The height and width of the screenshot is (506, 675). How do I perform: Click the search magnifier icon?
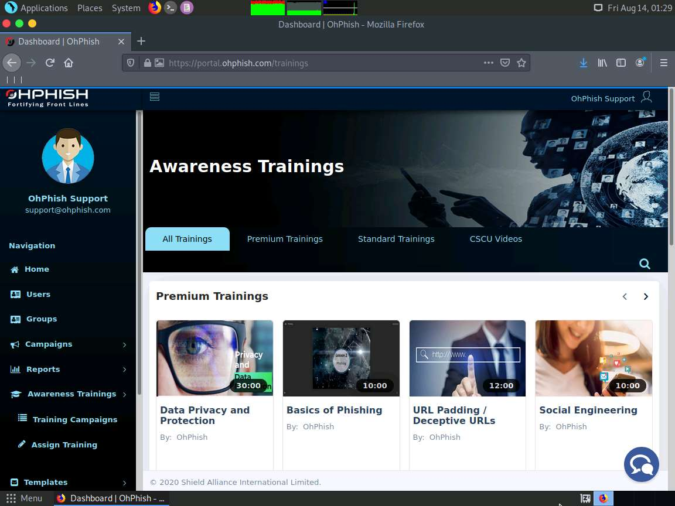[645, 264]
